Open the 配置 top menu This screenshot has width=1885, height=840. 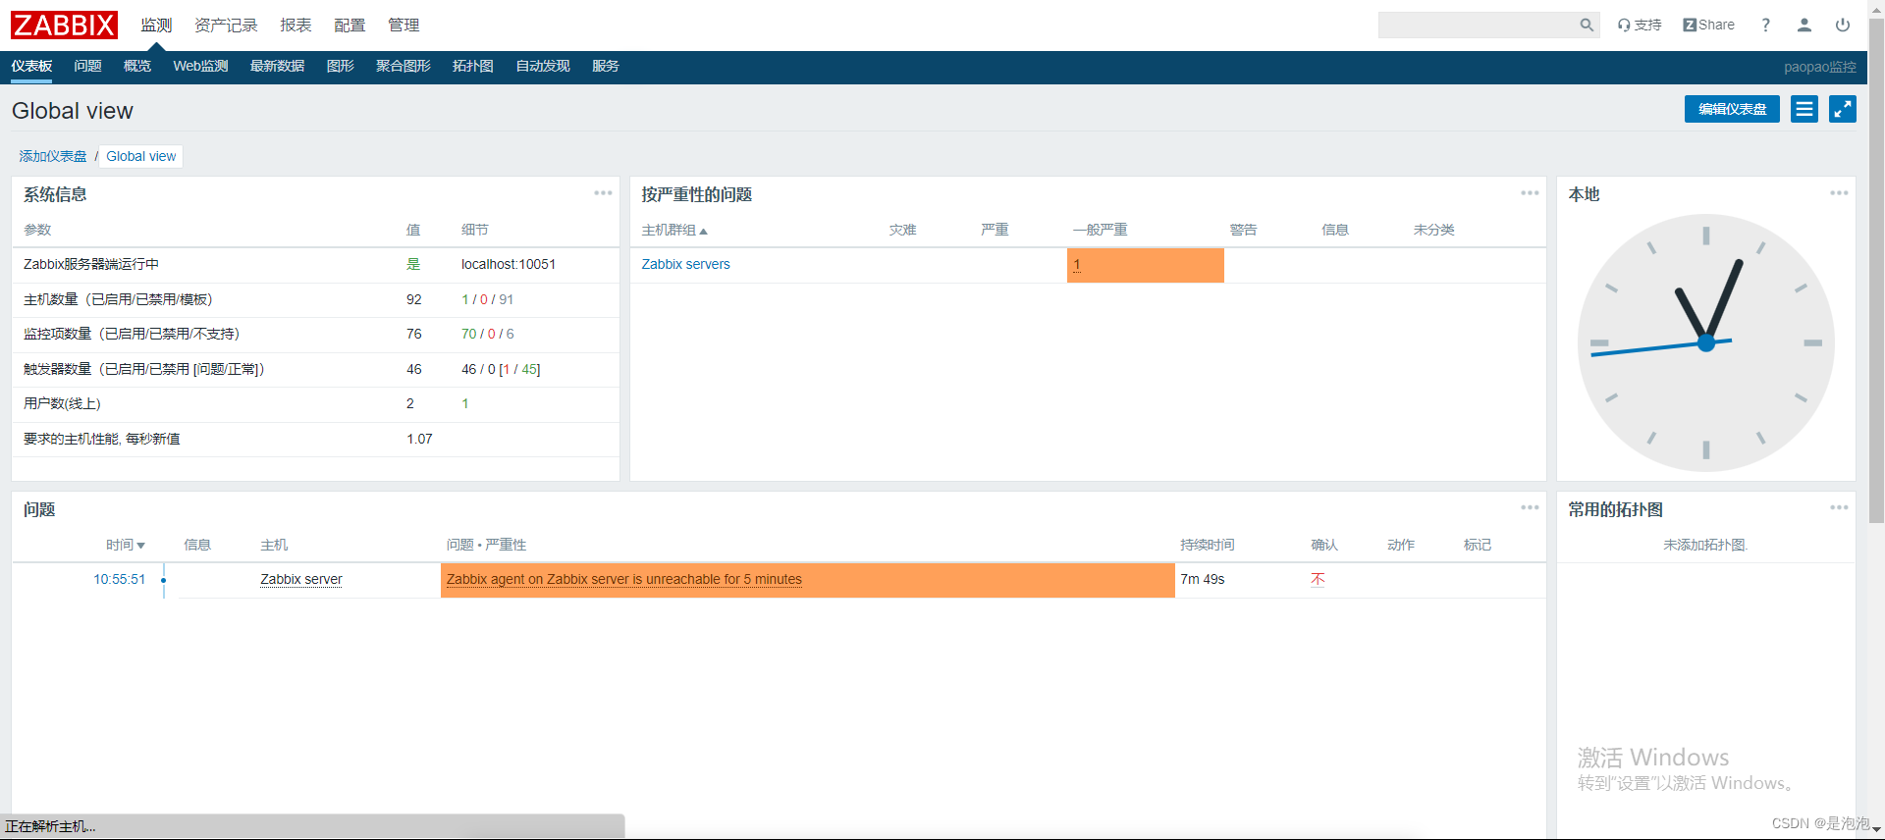[x=350, y=26]
